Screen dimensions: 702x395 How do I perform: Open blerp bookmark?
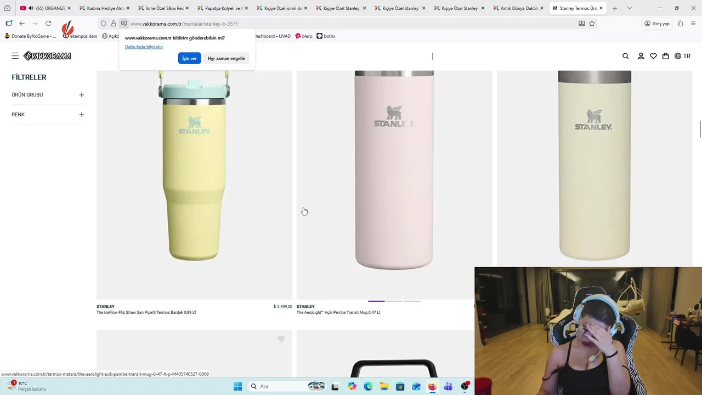point(304,36)
